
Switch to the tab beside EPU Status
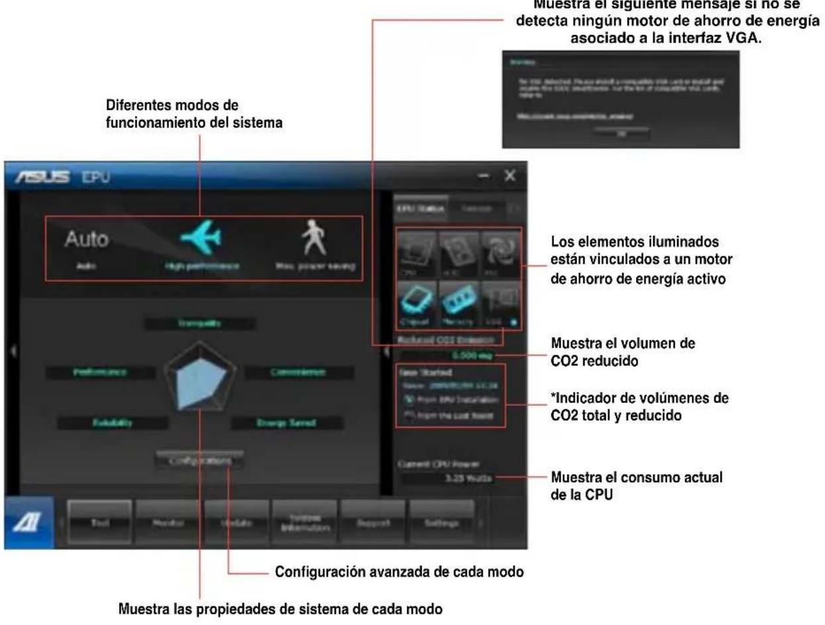tap(478, 208)
